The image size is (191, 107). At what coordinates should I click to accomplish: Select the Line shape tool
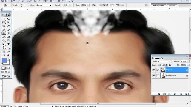tap(8, 48)
